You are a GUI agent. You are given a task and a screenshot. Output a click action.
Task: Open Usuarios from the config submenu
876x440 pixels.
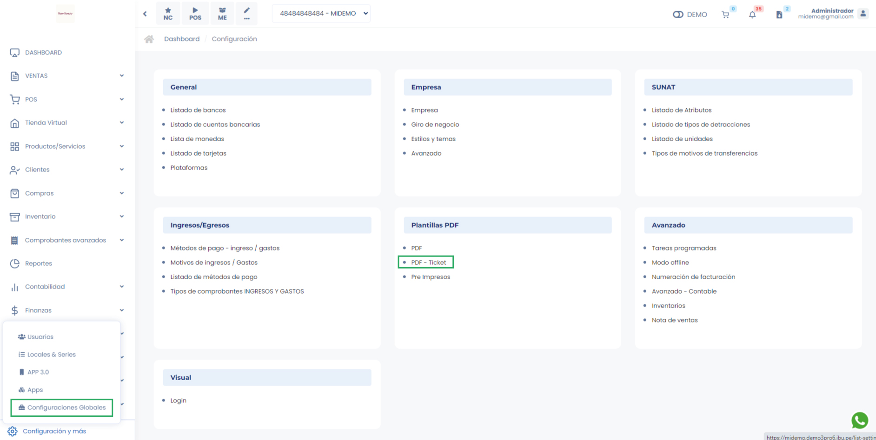click(40, 337)
